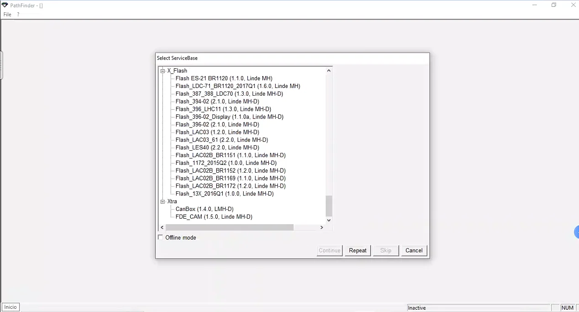The height and width of the screenshot is (312, 579).
Task: Select FDE_CAM (1.5.0, Linde MH-D) entry
Action: tap(214, 217)
